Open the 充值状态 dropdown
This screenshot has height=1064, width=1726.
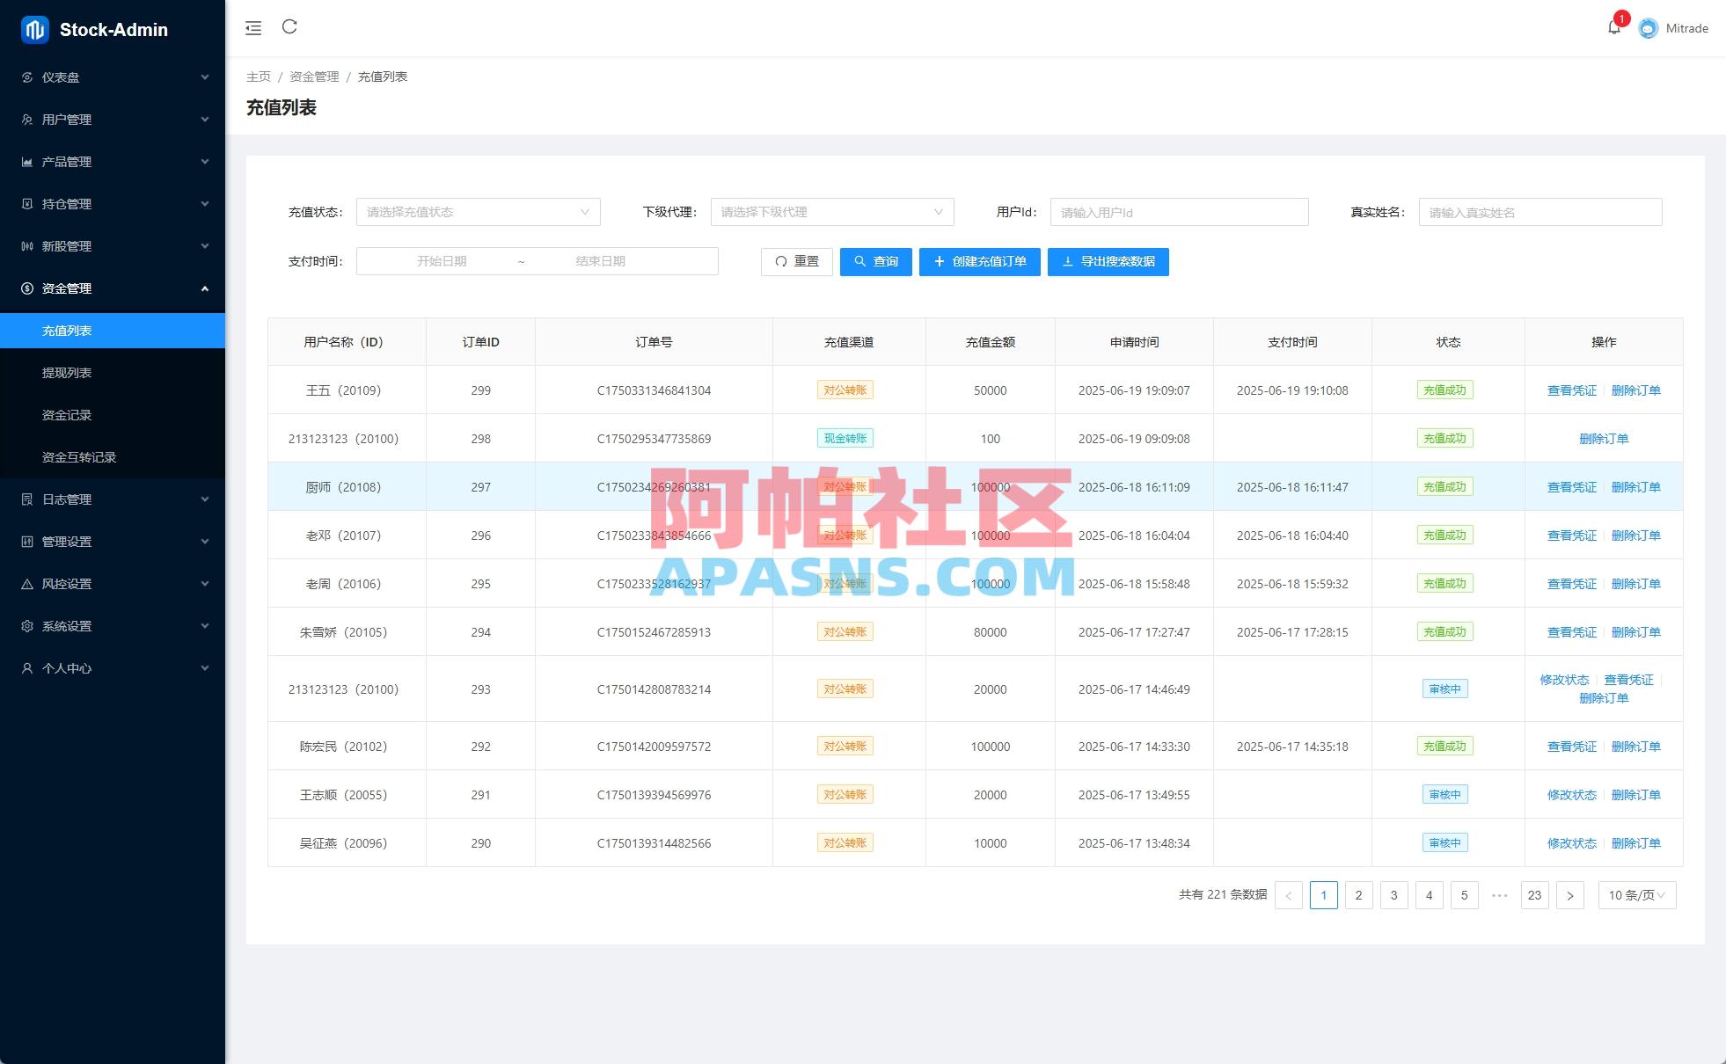pyautogui.click(x=478, y=211)
